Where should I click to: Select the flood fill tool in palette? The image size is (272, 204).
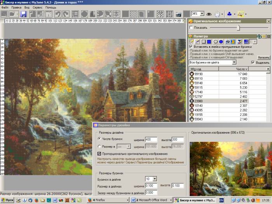click(227, 42)
